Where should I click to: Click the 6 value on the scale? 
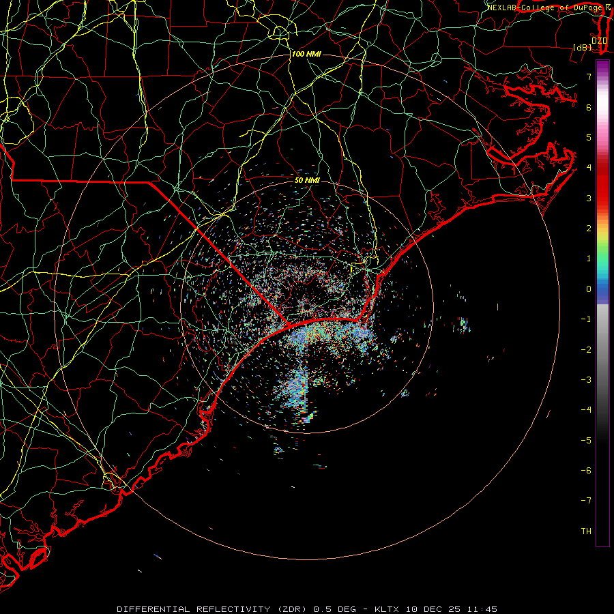coord(589,107)
